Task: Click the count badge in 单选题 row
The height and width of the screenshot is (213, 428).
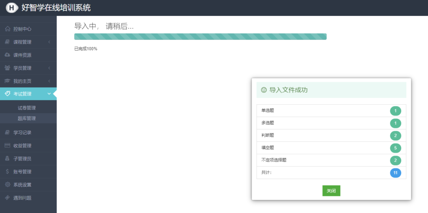Action: (x=395, y=111)
